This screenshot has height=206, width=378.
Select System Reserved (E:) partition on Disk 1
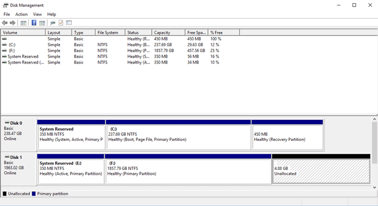(71, 171)
